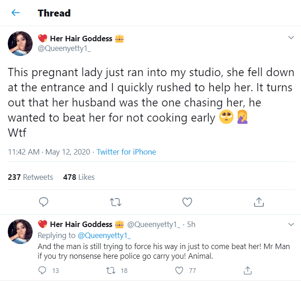Expand the main tweet options chevron

pyautogui.click(x=290, y=38)
